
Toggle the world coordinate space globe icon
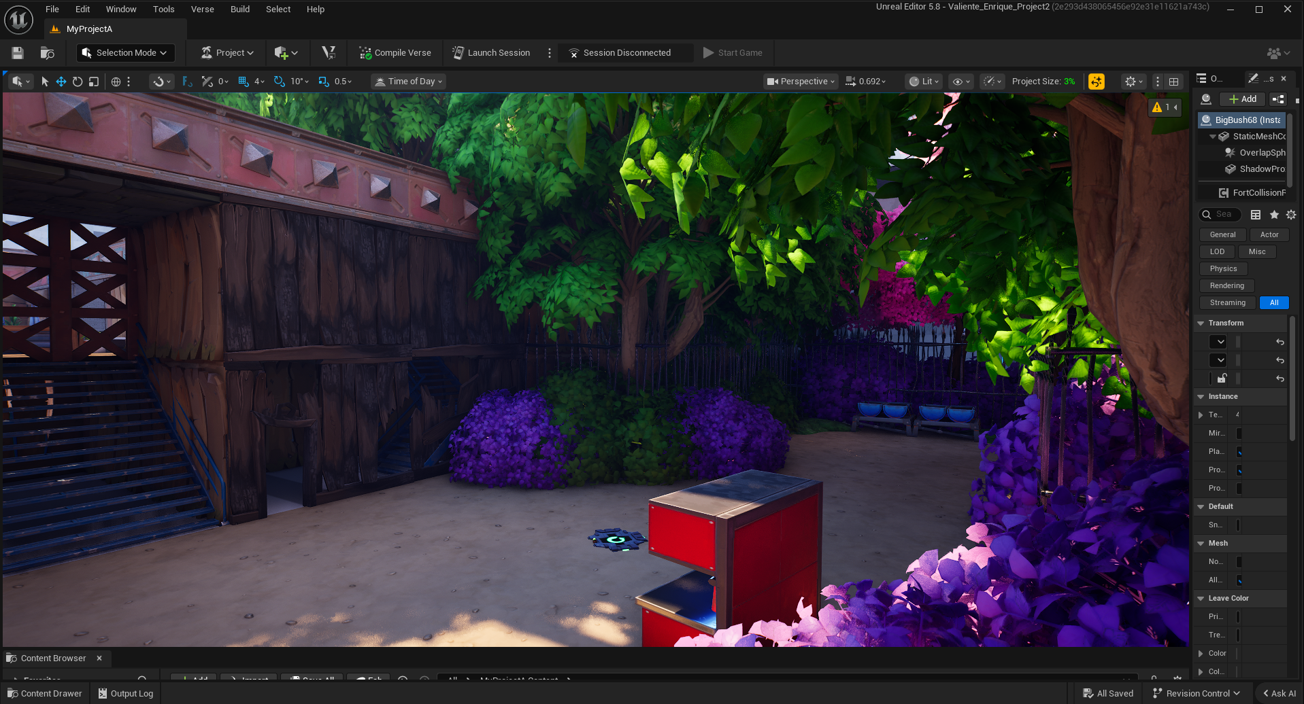(116, 82)
